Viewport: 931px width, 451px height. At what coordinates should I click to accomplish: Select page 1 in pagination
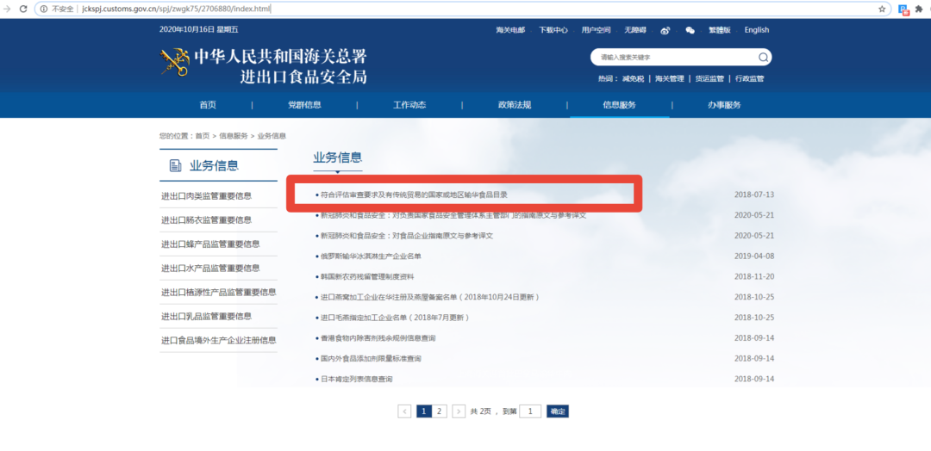pos(424,411)
